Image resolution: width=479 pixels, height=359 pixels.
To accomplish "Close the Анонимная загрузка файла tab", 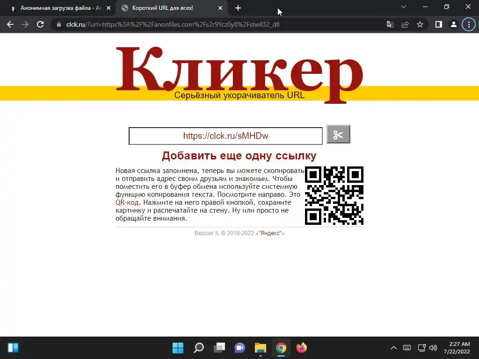I will [109, 8].
